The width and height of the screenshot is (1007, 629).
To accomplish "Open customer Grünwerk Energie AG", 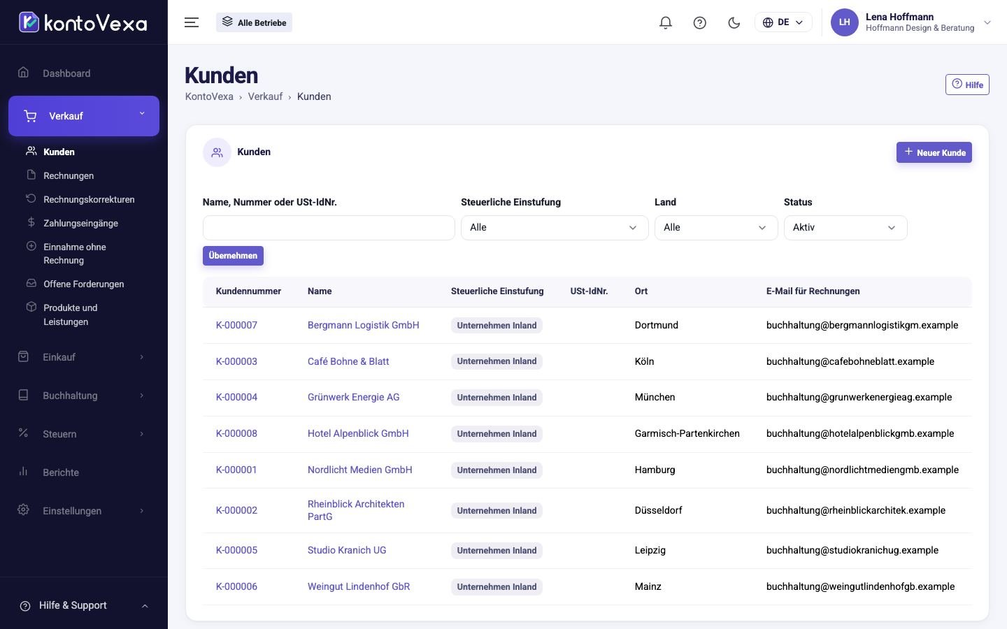I will (x=354, y=397).
